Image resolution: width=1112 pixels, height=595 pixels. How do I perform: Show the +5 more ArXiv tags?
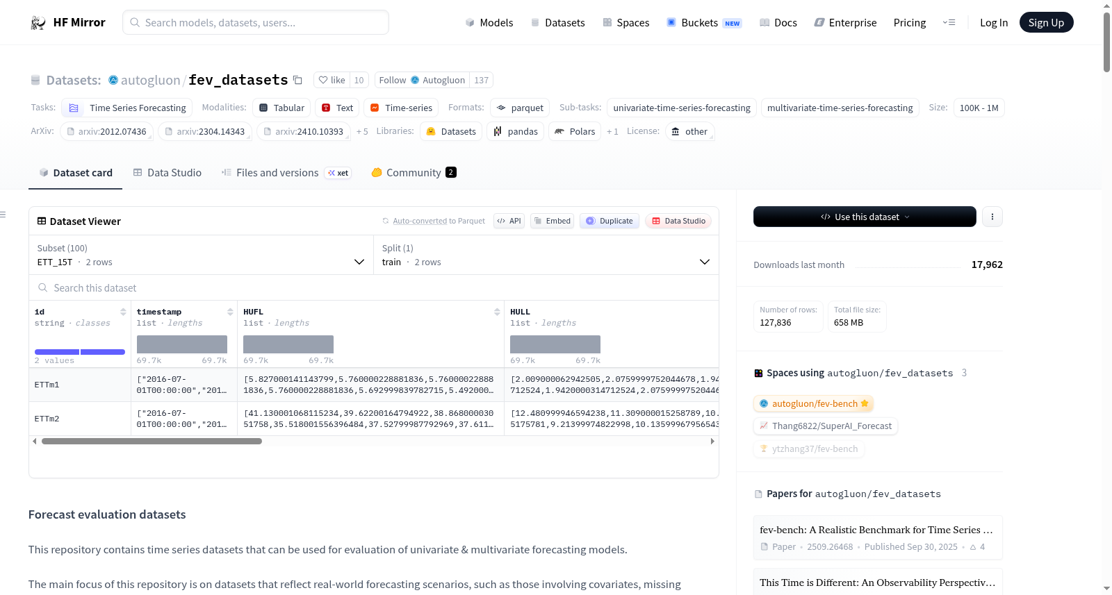tap(362, 131)
